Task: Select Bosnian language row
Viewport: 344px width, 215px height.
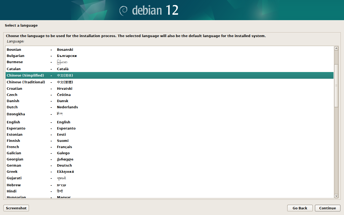Action: pyautogui.click(x=170, y=49)
